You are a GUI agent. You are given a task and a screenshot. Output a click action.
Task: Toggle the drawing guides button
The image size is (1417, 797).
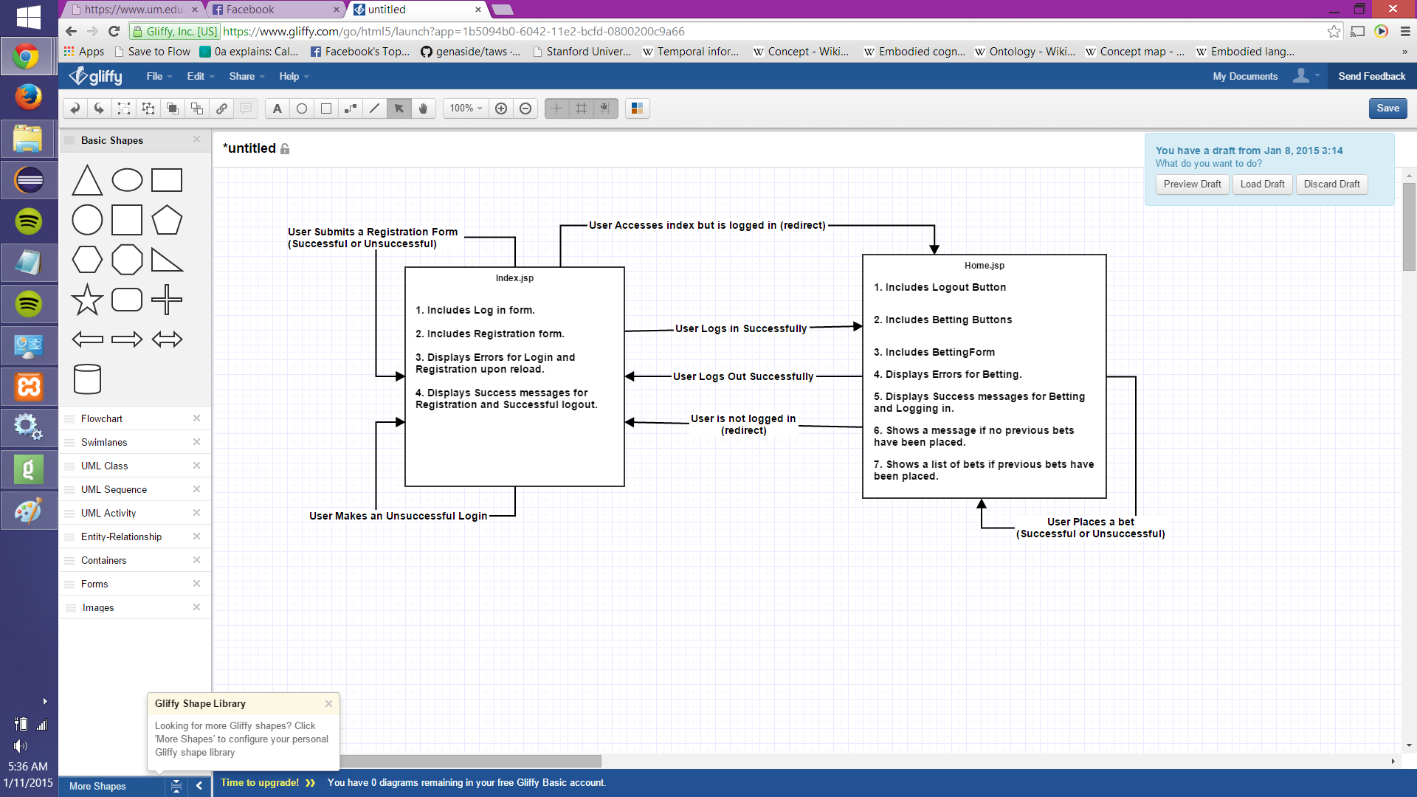coord(557,108)
